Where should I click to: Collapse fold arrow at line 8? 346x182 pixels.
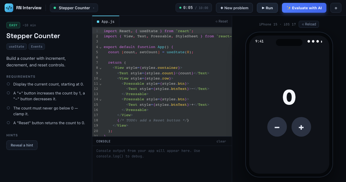(100, 68)
